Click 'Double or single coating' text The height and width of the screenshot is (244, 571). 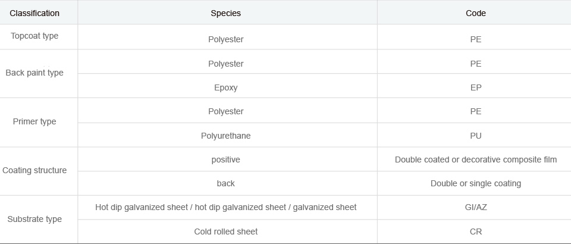pos(475,183)
